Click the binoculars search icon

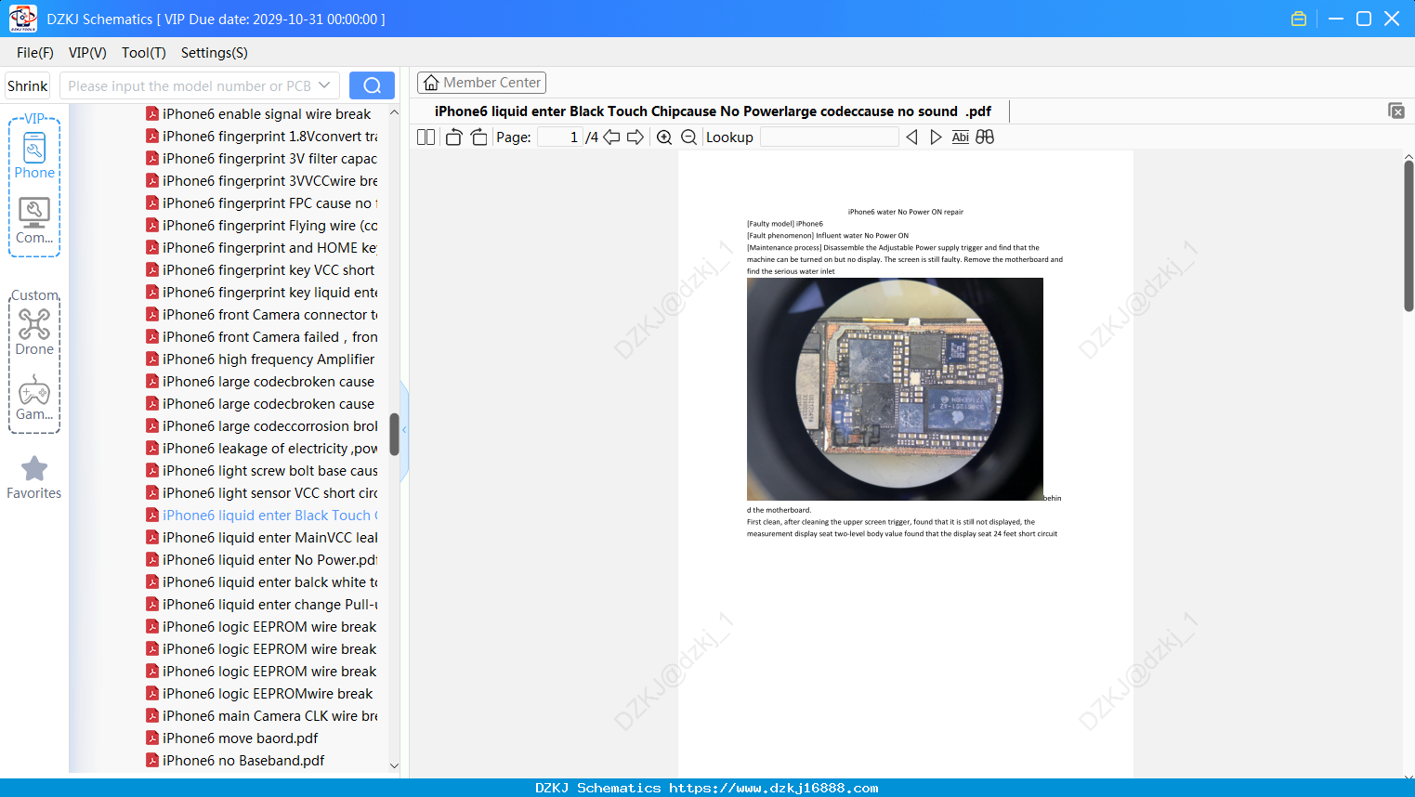985,137
